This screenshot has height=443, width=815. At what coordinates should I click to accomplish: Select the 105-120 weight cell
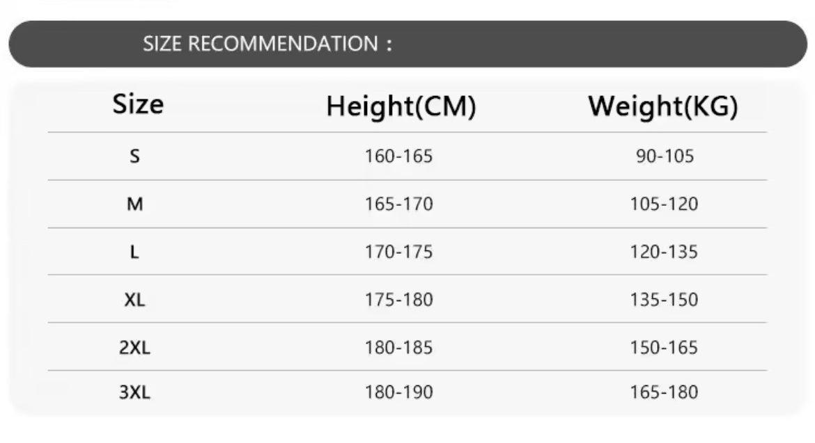pos(664,204)
